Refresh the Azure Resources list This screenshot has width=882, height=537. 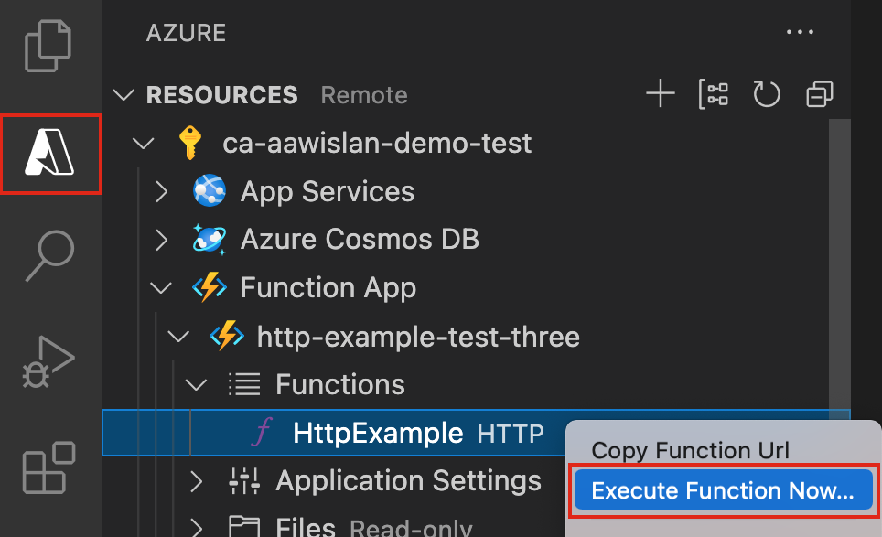[x=766, y=94]
